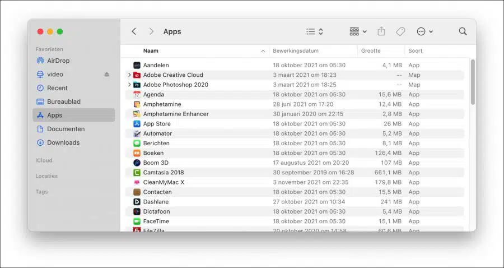Click the FaceTime app icon
This screenshot has height=268, width=504.
click(x=137, y=221)
